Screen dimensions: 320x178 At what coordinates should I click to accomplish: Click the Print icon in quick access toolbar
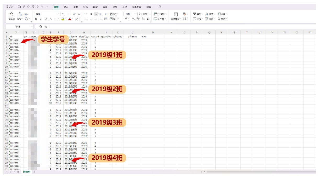coord(28,7)
